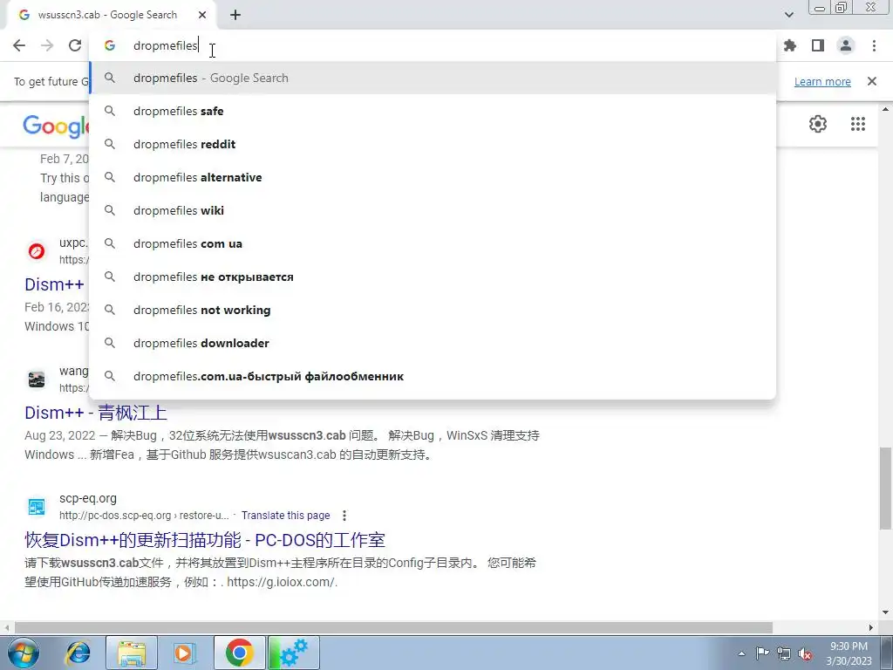Toggle the Chrome side panel icon
Image resolution: width=893 pixels, height=670 pixels.
click(818, 45)
